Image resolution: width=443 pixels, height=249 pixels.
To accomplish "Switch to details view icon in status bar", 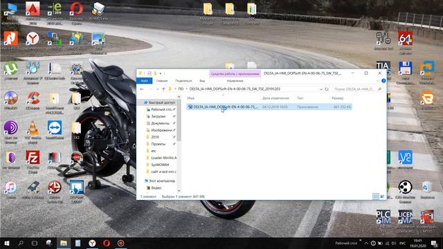I will click(376, 196).
